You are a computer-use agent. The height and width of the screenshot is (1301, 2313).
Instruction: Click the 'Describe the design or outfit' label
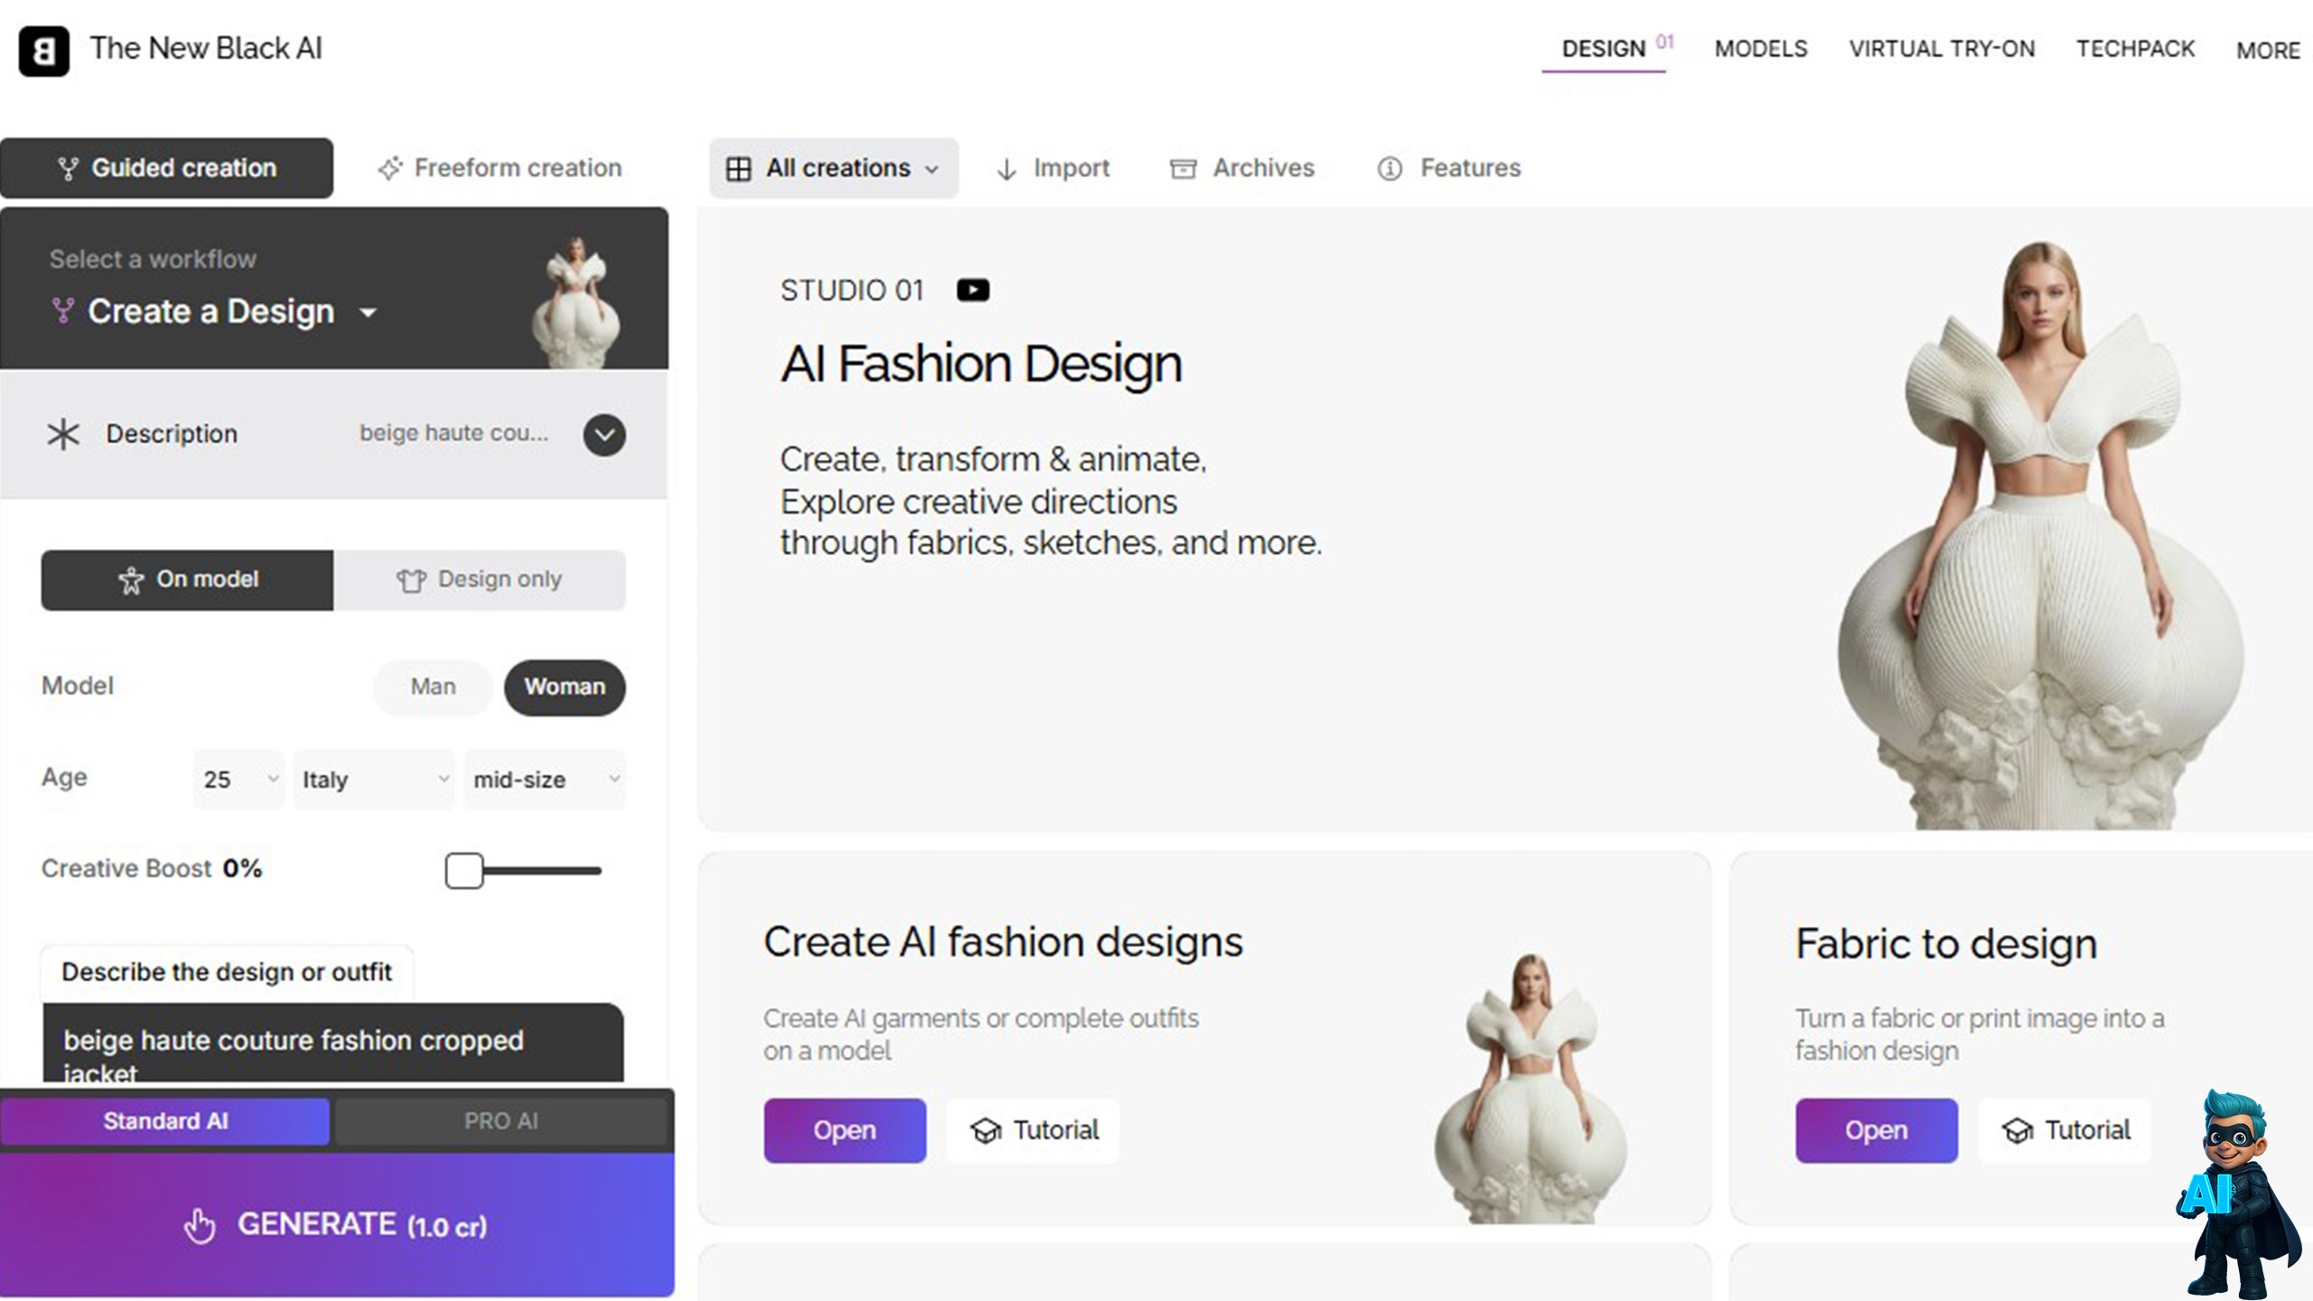coord(227,972)
